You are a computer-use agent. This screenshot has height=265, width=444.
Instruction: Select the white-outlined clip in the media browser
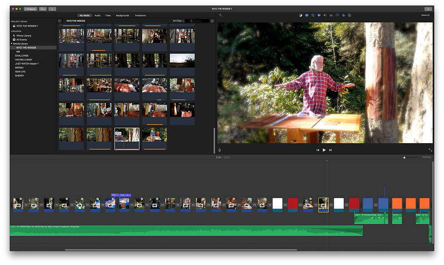127,138
